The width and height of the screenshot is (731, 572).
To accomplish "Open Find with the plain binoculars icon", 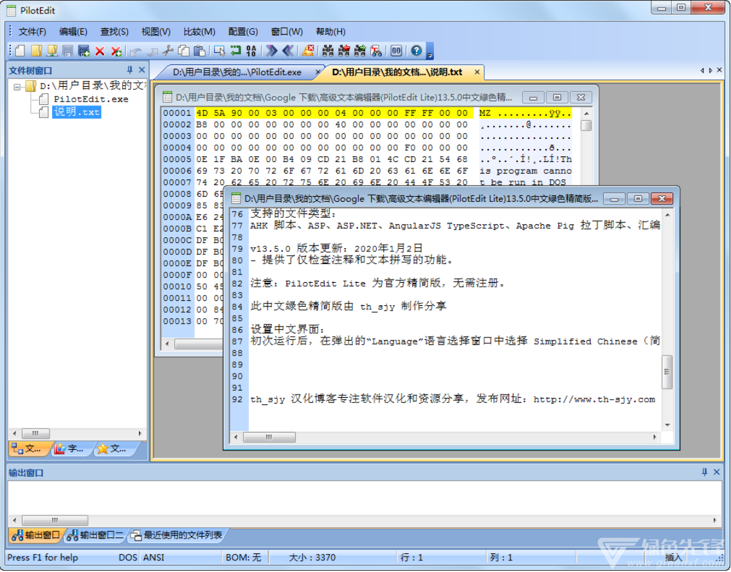I will 328,51.
